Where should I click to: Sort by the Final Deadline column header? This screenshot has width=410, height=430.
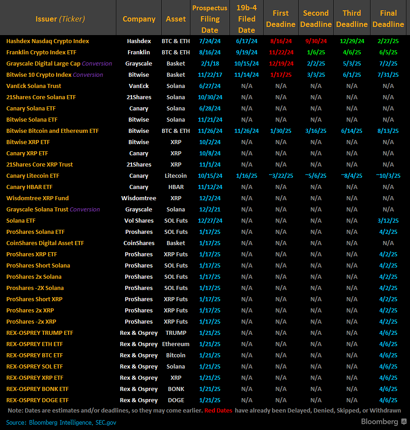point(388,18)
